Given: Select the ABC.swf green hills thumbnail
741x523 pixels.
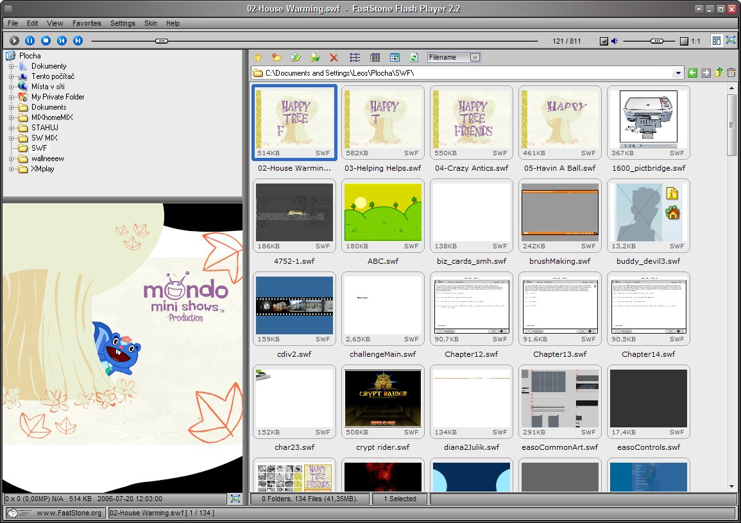Looking at the screenshot, I should point(383,216).
